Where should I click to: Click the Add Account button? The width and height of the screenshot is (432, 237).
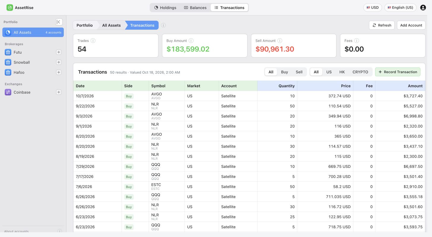click(x=411, y=25)
